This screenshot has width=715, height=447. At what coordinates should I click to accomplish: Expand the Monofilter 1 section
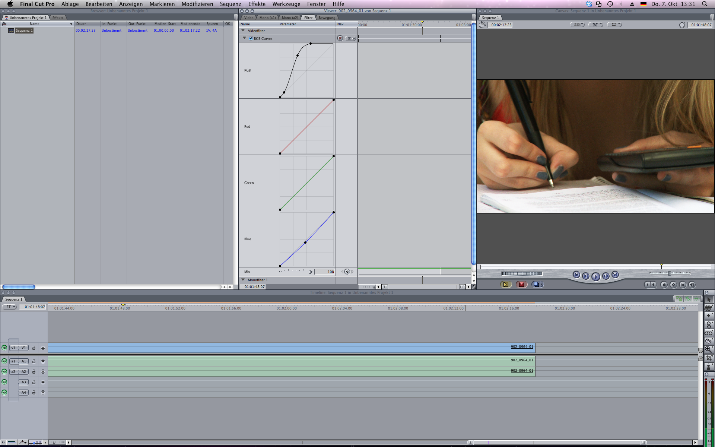[x=243, y=280]
